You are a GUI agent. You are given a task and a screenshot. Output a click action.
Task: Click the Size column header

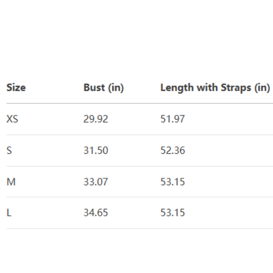pyautogui.click(x=16, y=88)
